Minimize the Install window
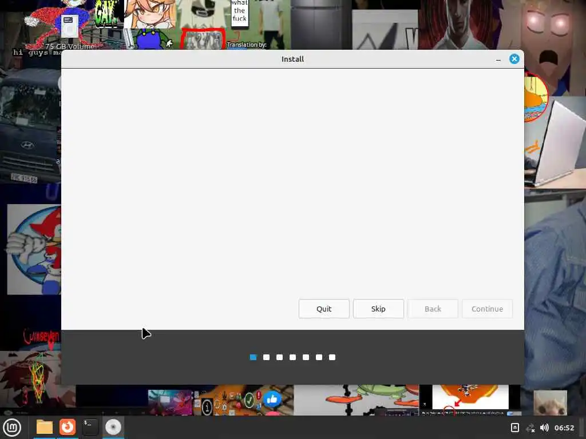586x439 pixels. pyautogui.click(x=498, y=59)
